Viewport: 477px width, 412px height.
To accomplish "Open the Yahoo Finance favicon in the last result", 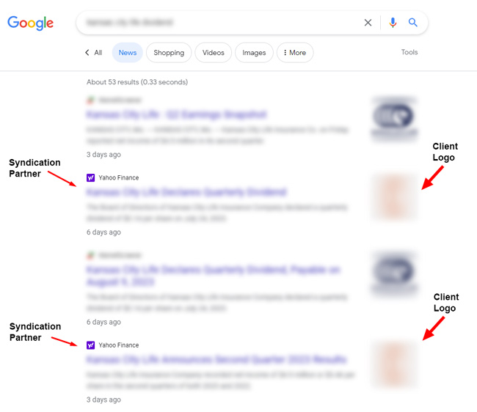I will [x=91, y=345].
